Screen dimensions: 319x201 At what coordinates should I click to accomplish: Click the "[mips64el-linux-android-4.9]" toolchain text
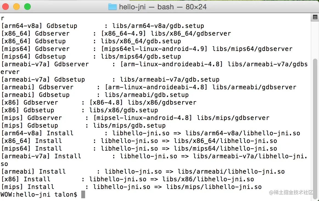154,49
